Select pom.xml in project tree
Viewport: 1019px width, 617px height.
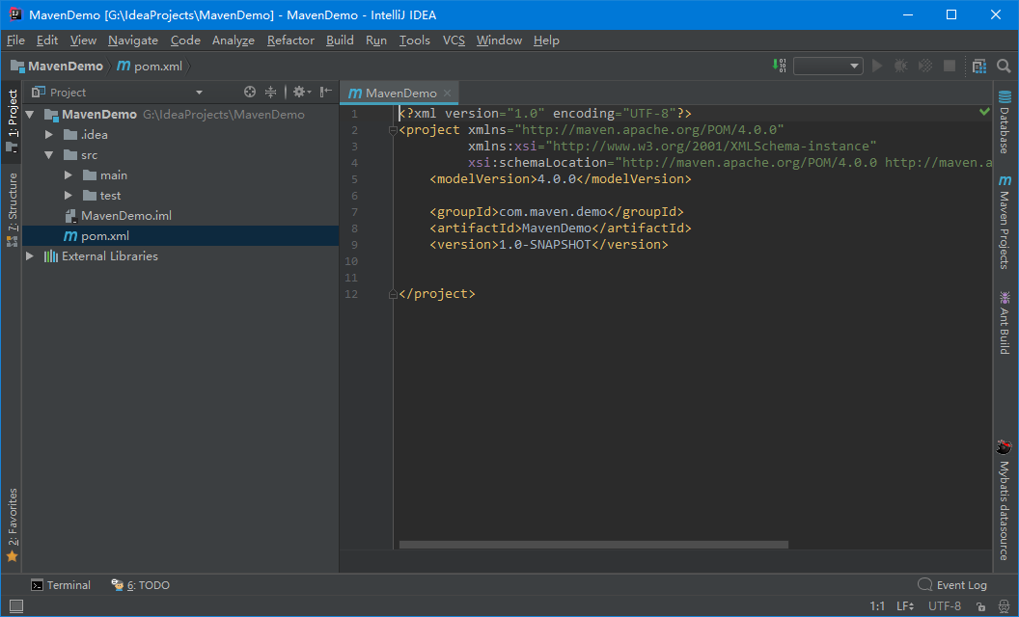pos(180,236)
